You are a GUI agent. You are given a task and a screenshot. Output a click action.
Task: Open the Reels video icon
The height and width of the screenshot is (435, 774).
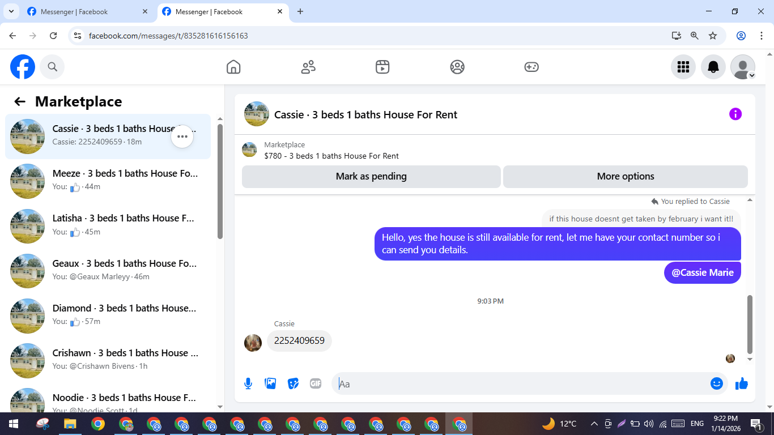382,67
